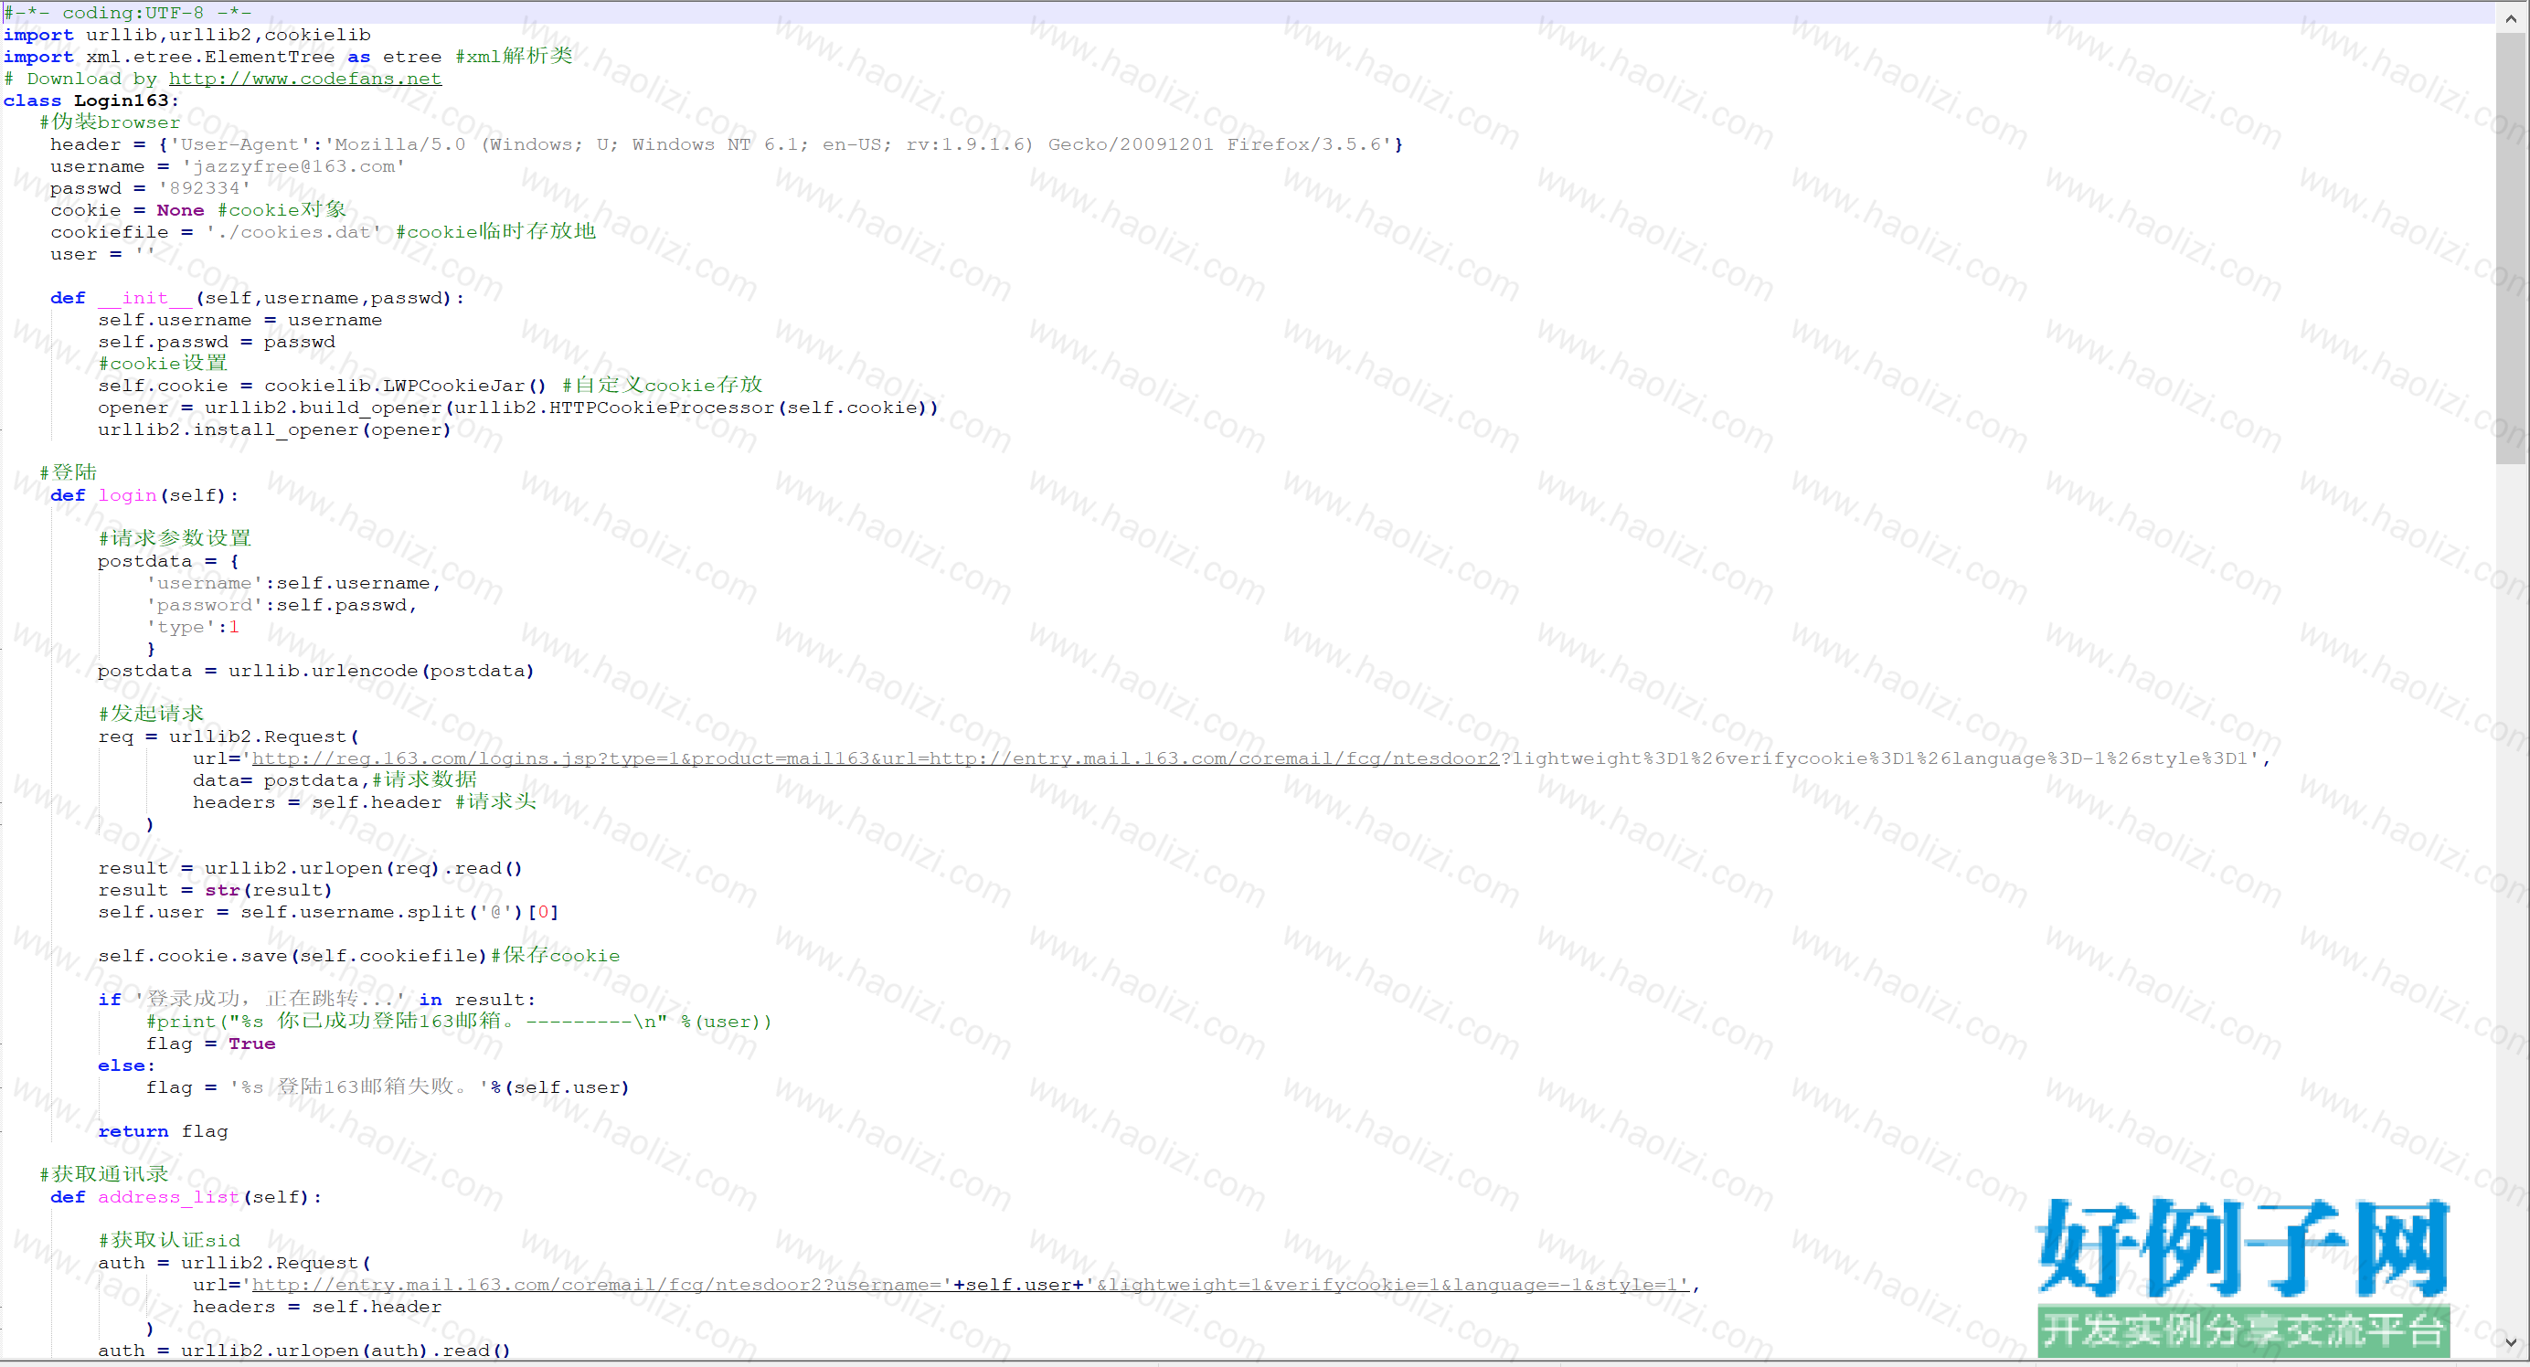This screenshot has width=2530, height=1367.
Task: Click the '#登陆' comment
Action: [69, 472]
